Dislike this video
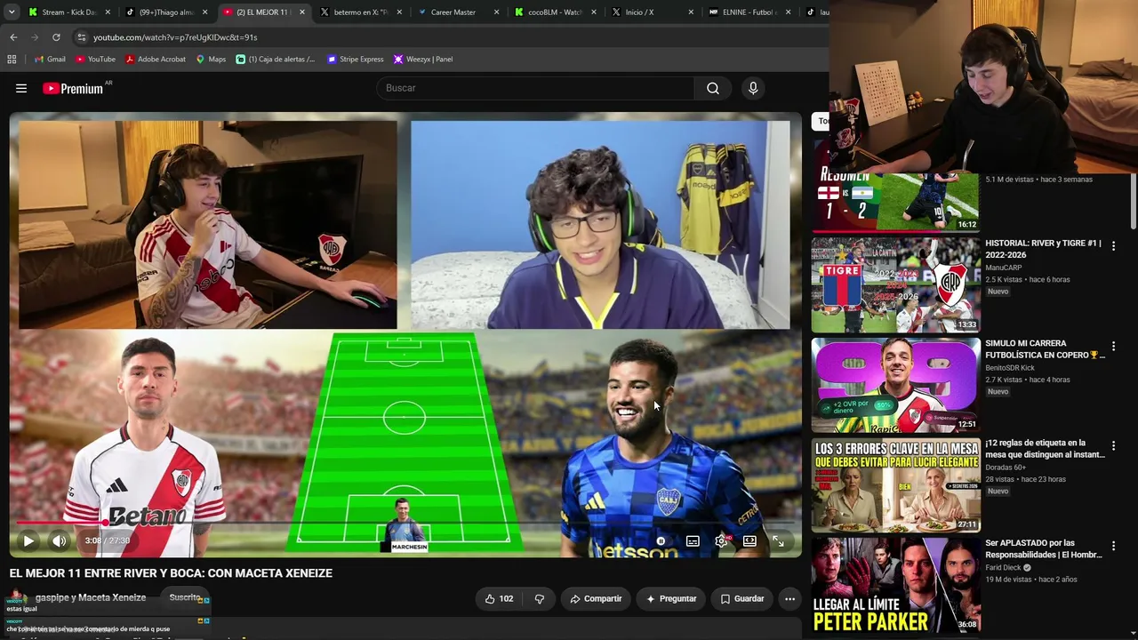The height and width of the screenshot is (640, 1138). tap(539, 599)
